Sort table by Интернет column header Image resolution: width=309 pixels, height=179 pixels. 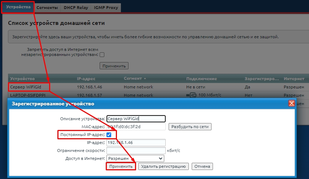(294, 79)
